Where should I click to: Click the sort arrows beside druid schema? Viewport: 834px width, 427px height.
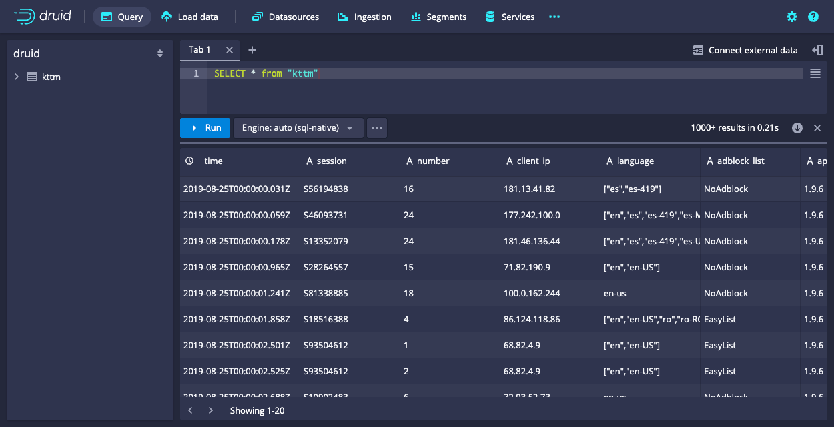point(160,53)
